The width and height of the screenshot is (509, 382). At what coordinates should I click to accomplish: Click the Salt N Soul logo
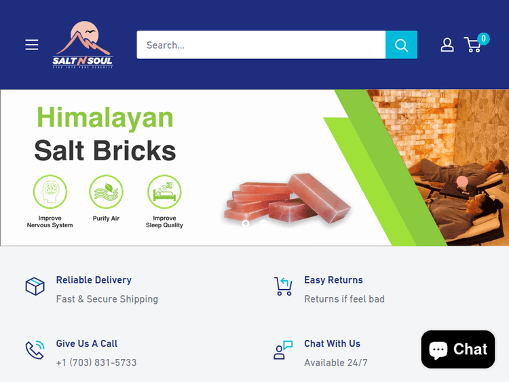click(x=83, y=45)
